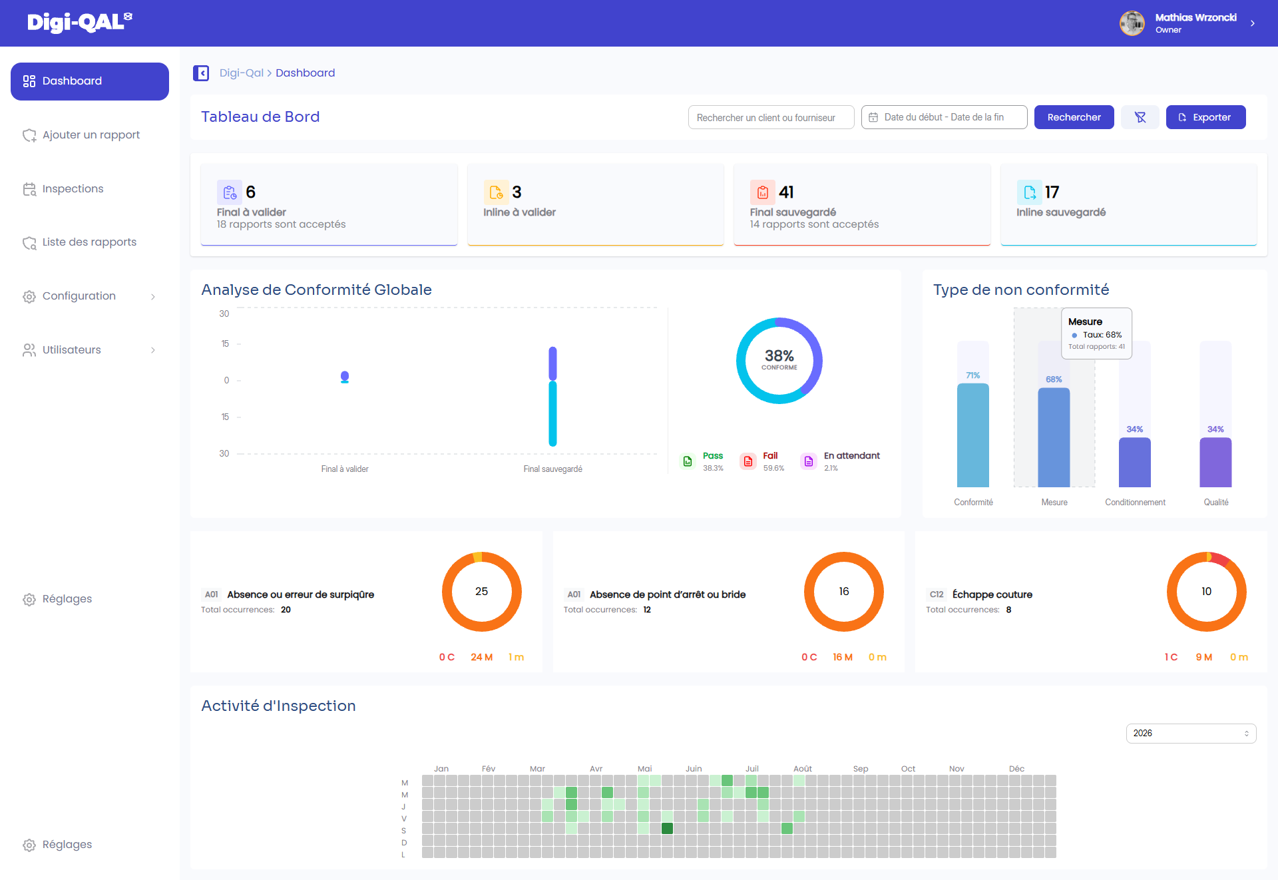Click the 38% conforme donut chart
Image resolution: width=1278 pixels, height=880 pixels.
(779, 361)
